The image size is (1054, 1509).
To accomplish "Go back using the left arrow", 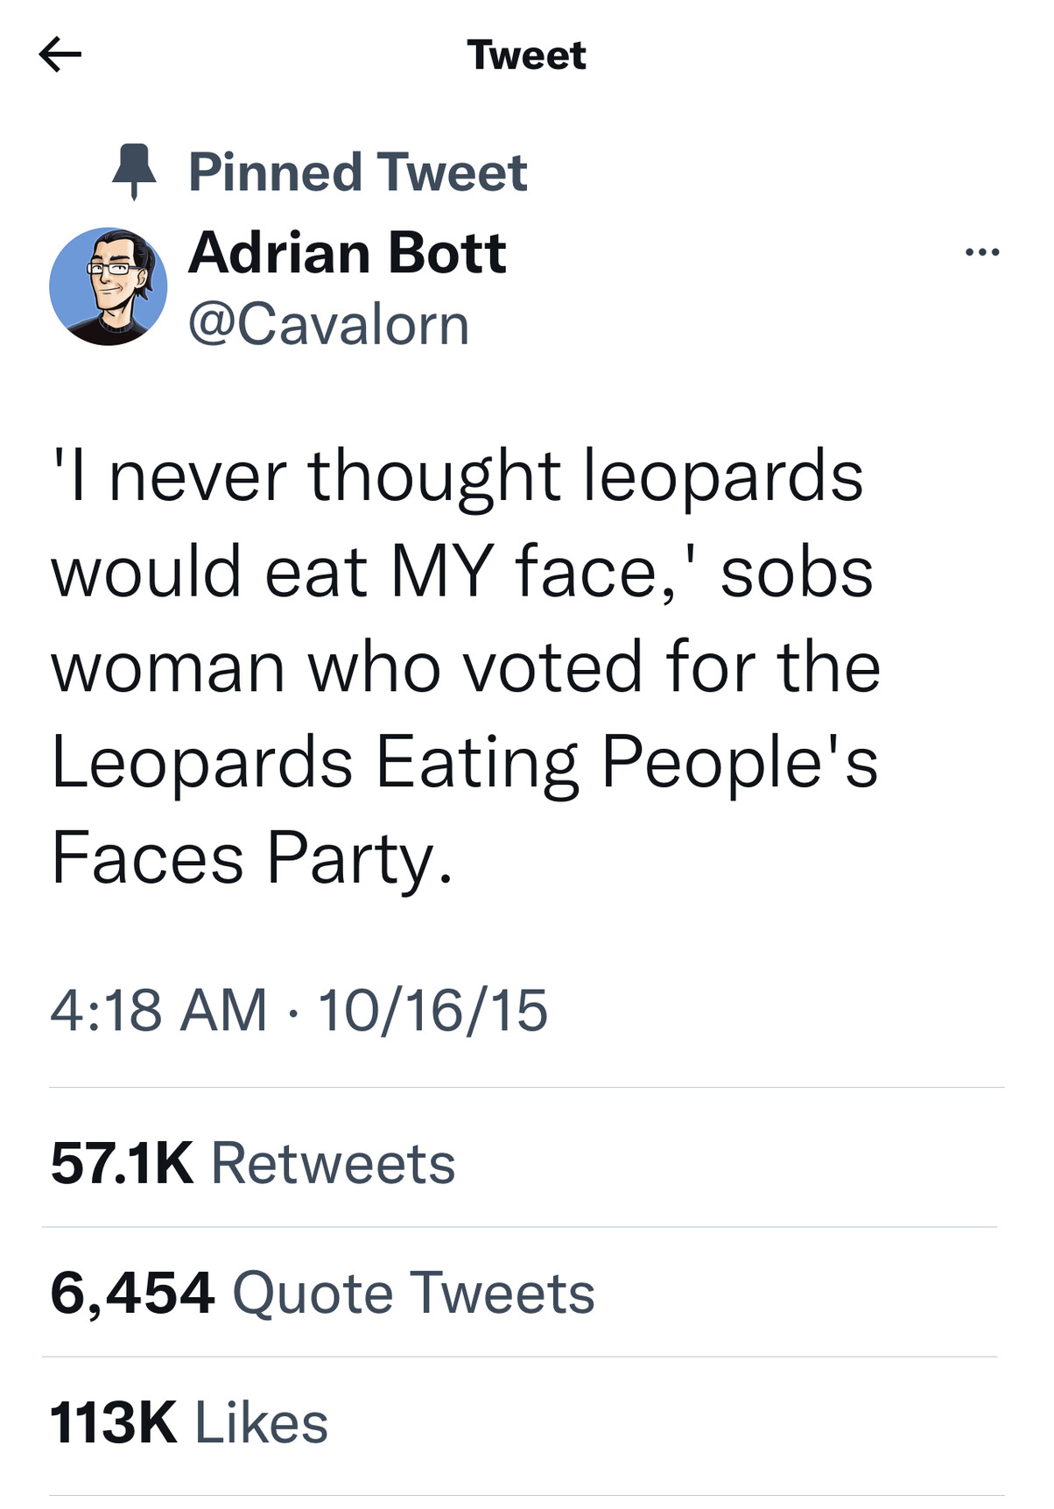I will (x=60, y=55).
